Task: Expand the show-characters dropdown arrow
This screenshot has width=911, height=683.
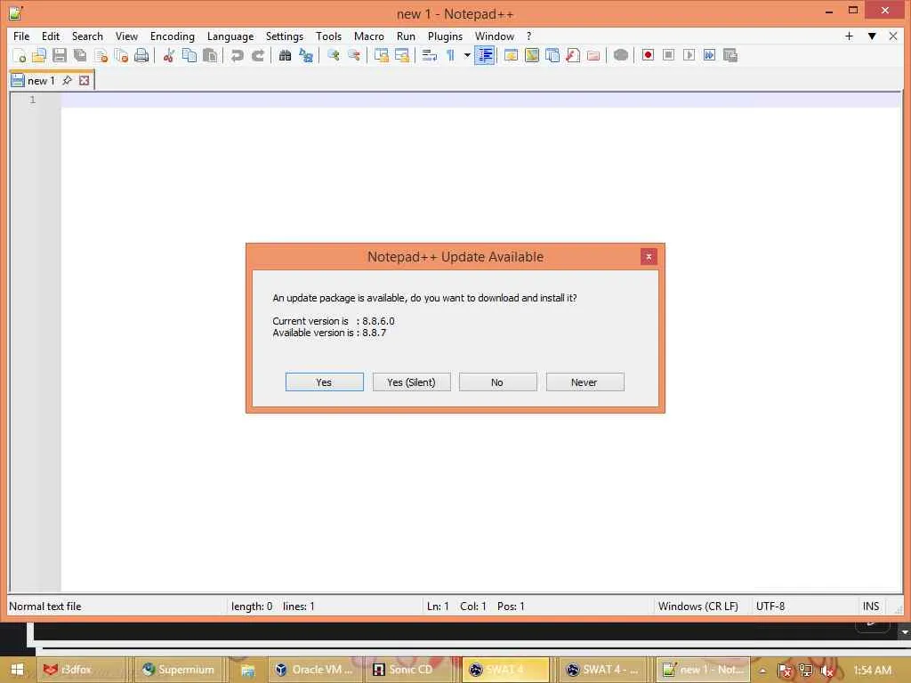Action: pyautogui.click(x=467, y=55)
